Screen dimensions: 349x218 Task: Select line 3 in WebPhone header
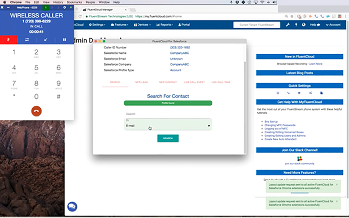58,7
